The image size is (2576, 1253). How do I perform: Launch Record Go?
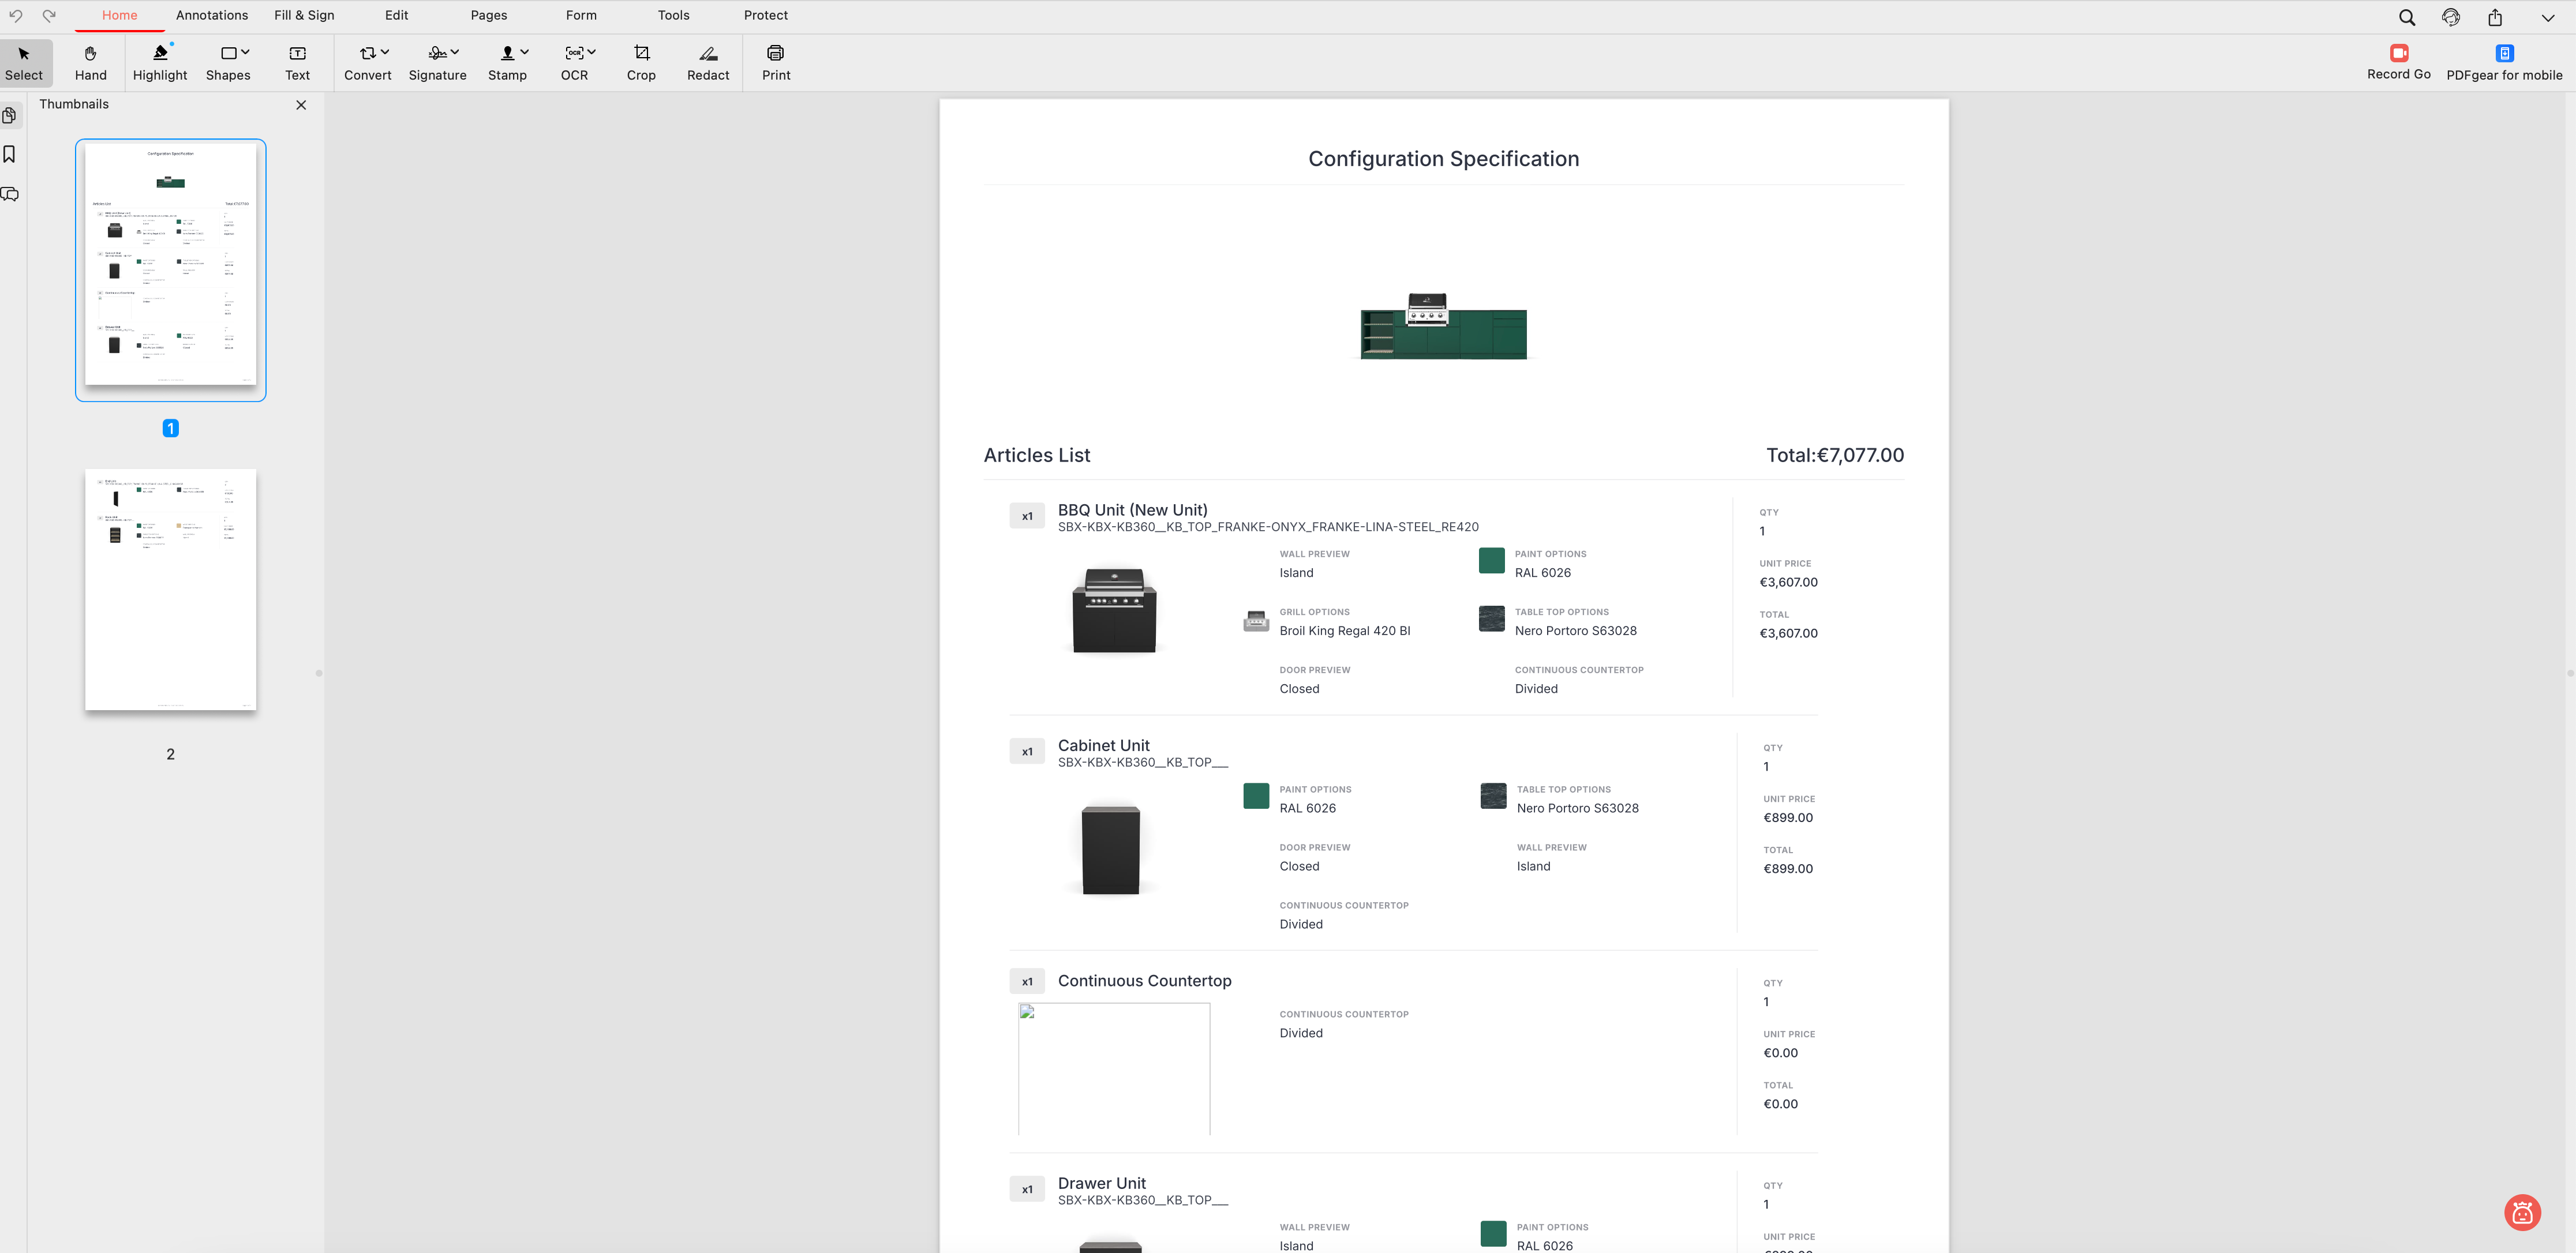(2398, 62)
